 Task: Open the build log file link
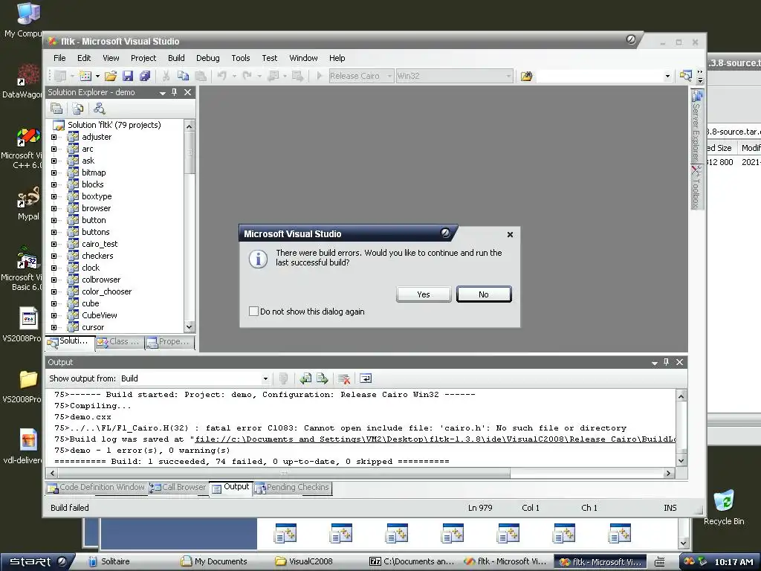pyautogui.click(x=435, y=439)
